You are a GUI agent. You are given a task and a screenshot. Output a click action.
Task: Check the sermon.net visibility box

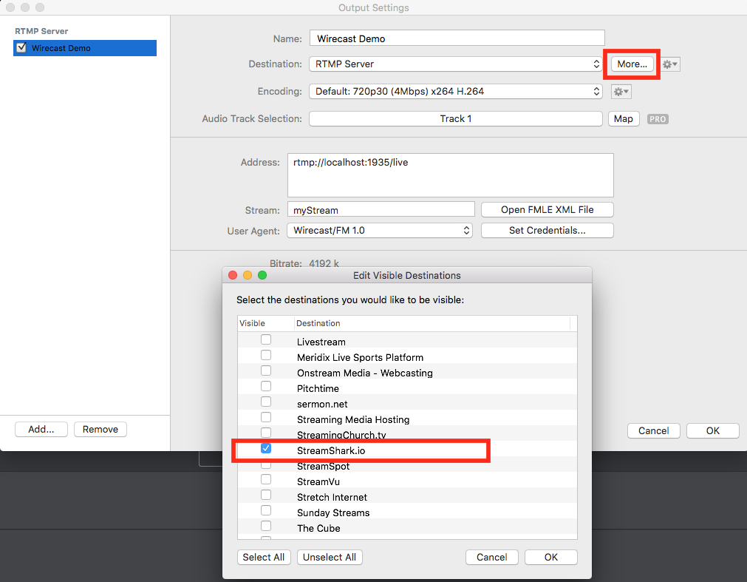266,402
